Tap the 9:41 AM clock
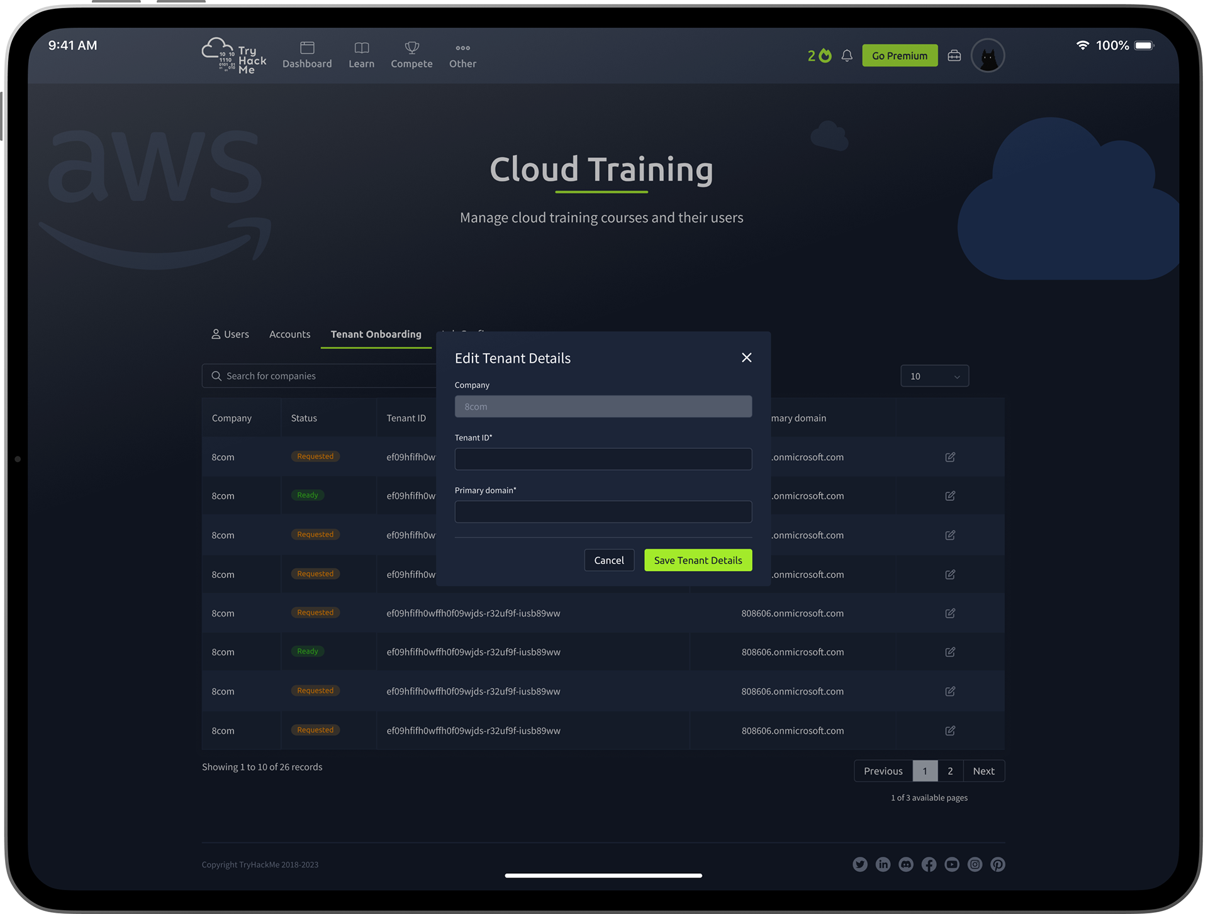 73,45
